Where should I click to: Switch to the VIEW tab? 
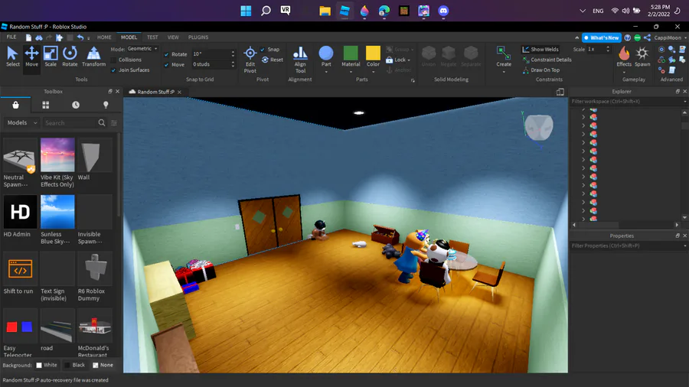pos(173,37)
